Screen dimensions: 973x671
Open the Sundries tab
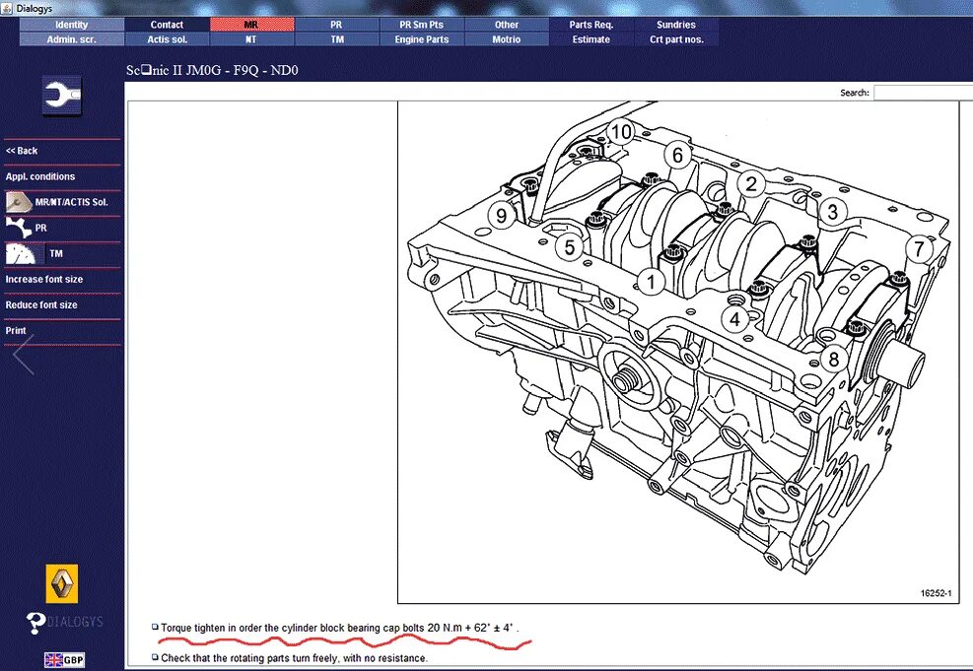(x=676, y=25)
